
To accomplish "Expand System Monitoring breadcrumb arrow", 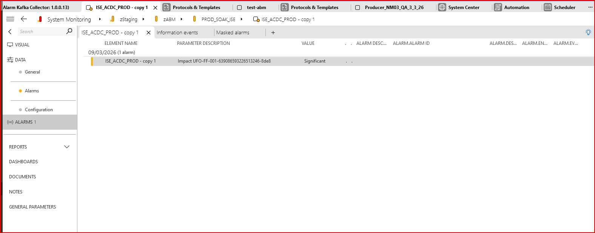I will 100,19.
